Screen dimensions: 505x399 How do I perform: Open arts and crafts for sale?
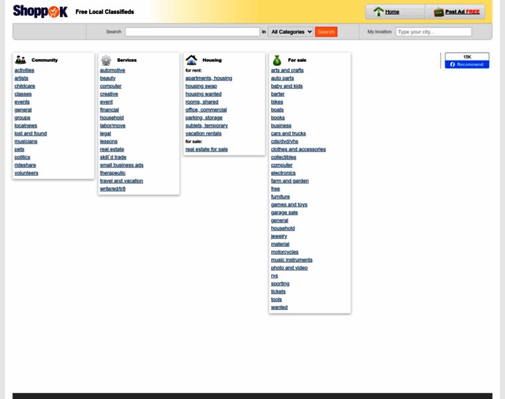tap(287, 70)
